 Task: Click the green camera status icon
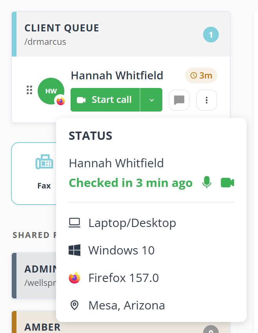[227, 183]
